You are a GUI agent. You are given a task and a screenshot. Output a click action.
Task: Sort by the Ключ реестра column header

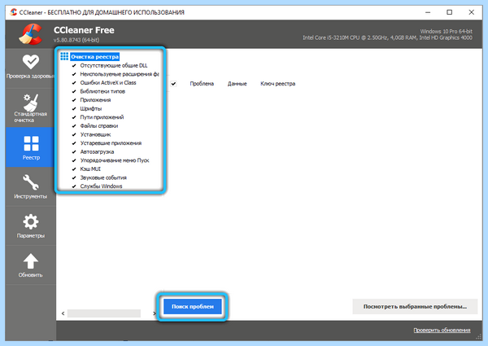click(x=277, y=84)
